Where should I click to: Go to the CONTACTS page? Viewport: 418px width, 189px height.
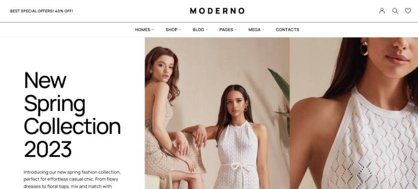click(x=288, y=30)
